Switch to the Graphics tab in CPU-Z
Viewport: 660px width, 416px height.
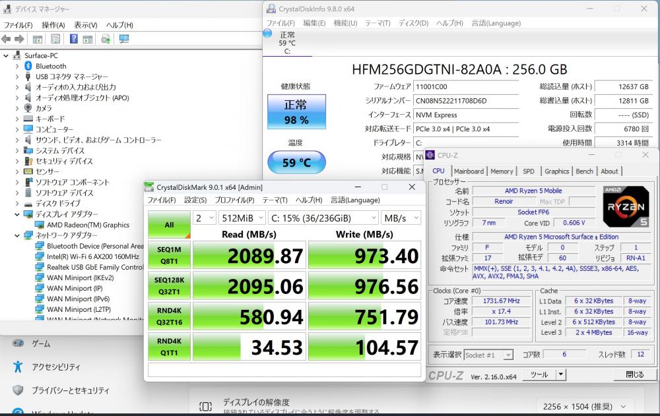click(x=556, y=171)
